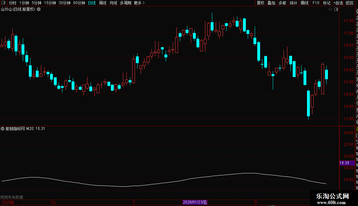The height and width of the screenshot is (206, 358).
Task: Select the 60分钟 period tab
Action: pos(79,3)
